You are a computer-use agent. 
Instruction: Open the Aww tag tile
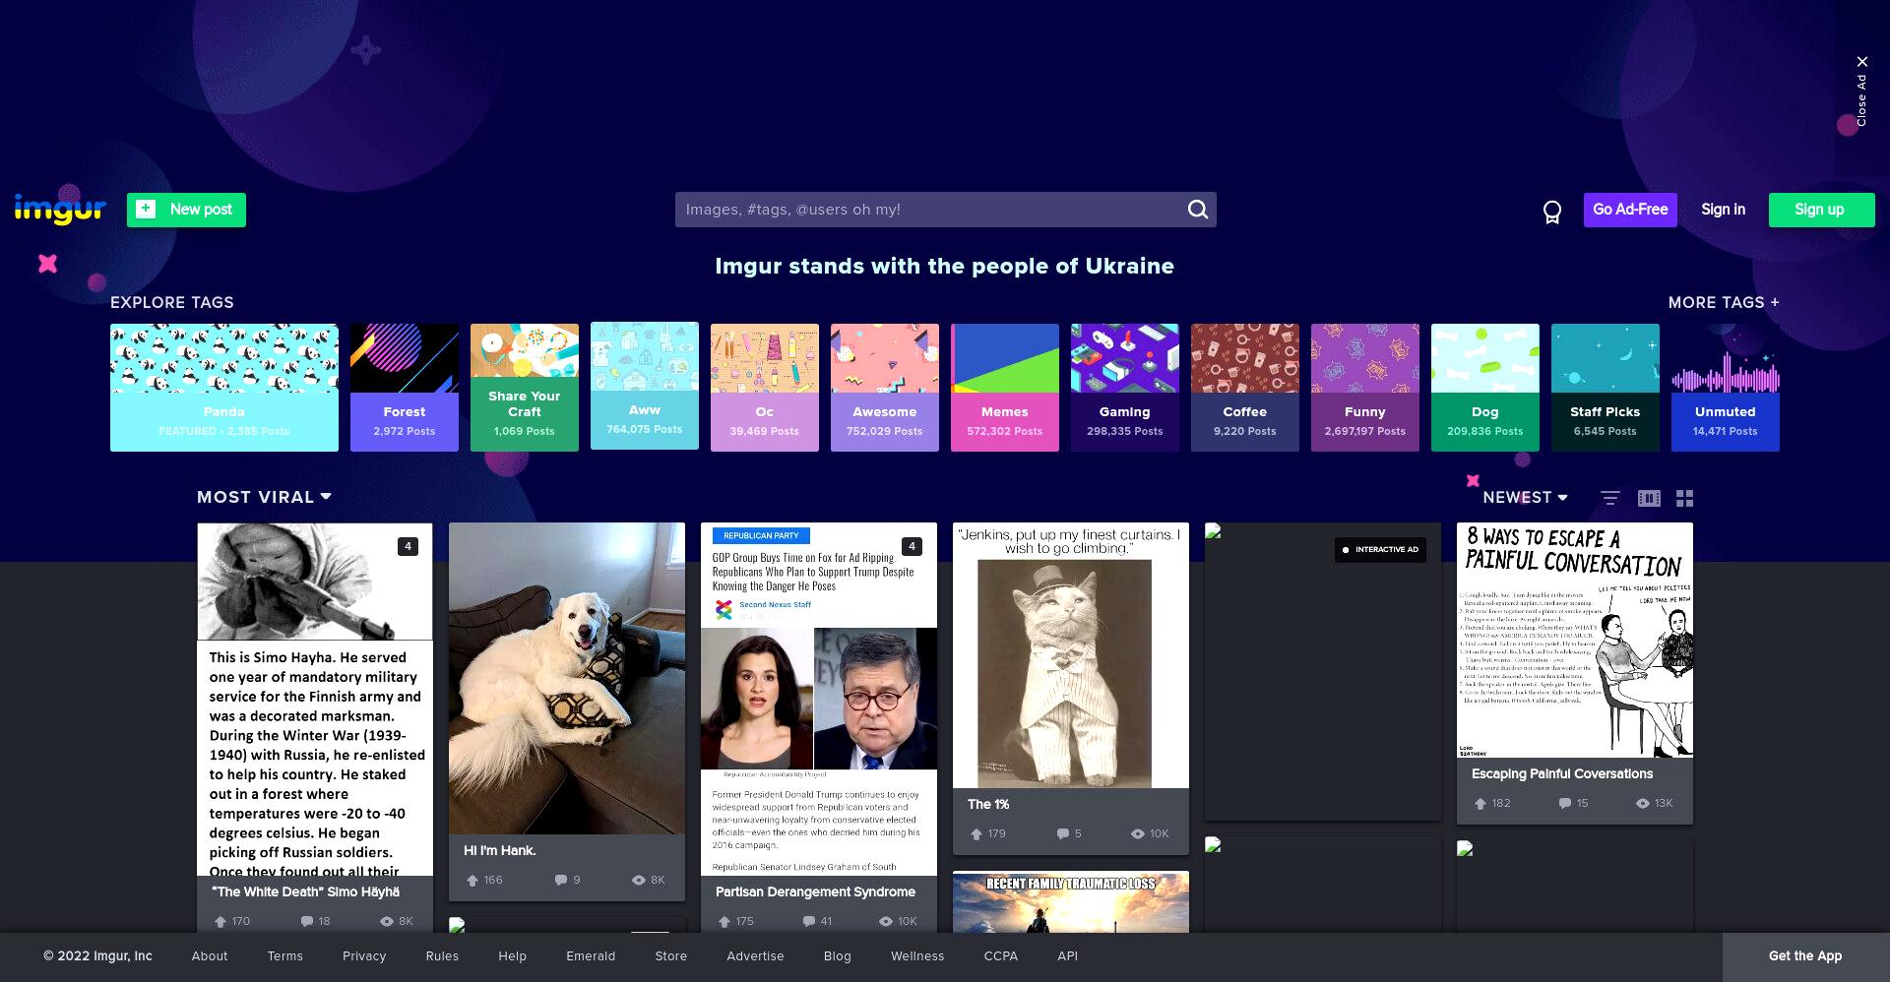pos(645,386)
